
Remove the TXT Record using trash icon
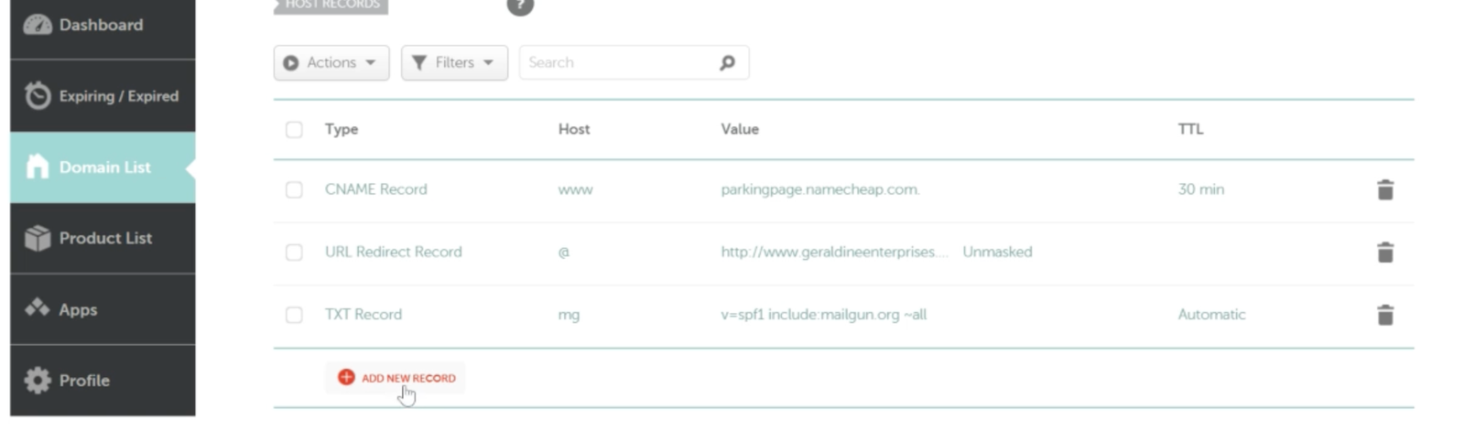click(1384, 315)
